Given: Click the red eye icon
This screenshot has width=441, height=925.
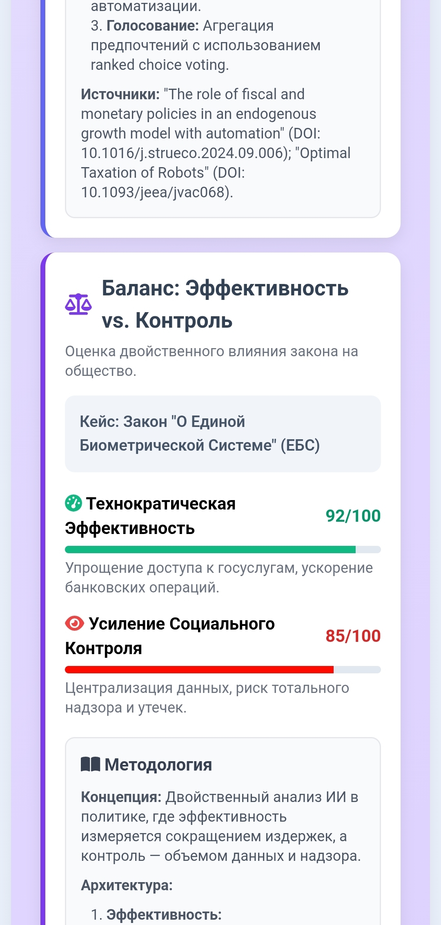Looking at the screenshot, I should click(x=74, y=623).
